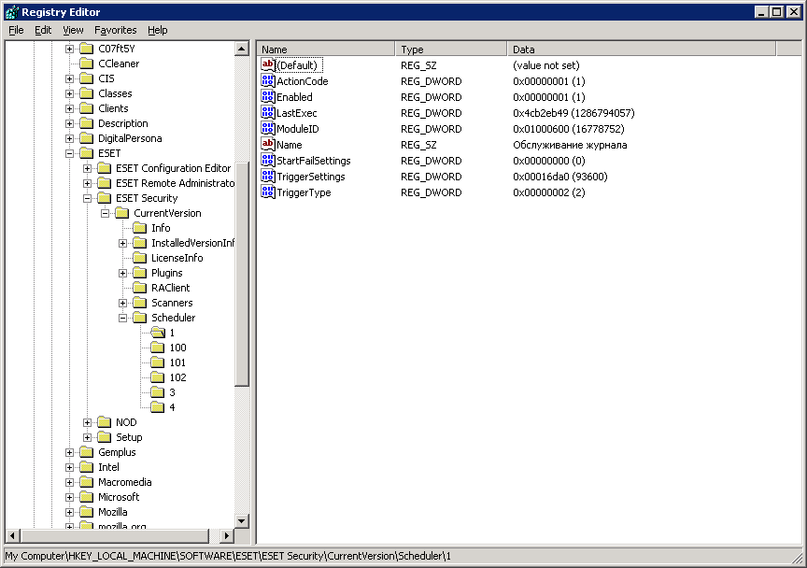Click the tree scroll down arrow

[x=242, y=520]
